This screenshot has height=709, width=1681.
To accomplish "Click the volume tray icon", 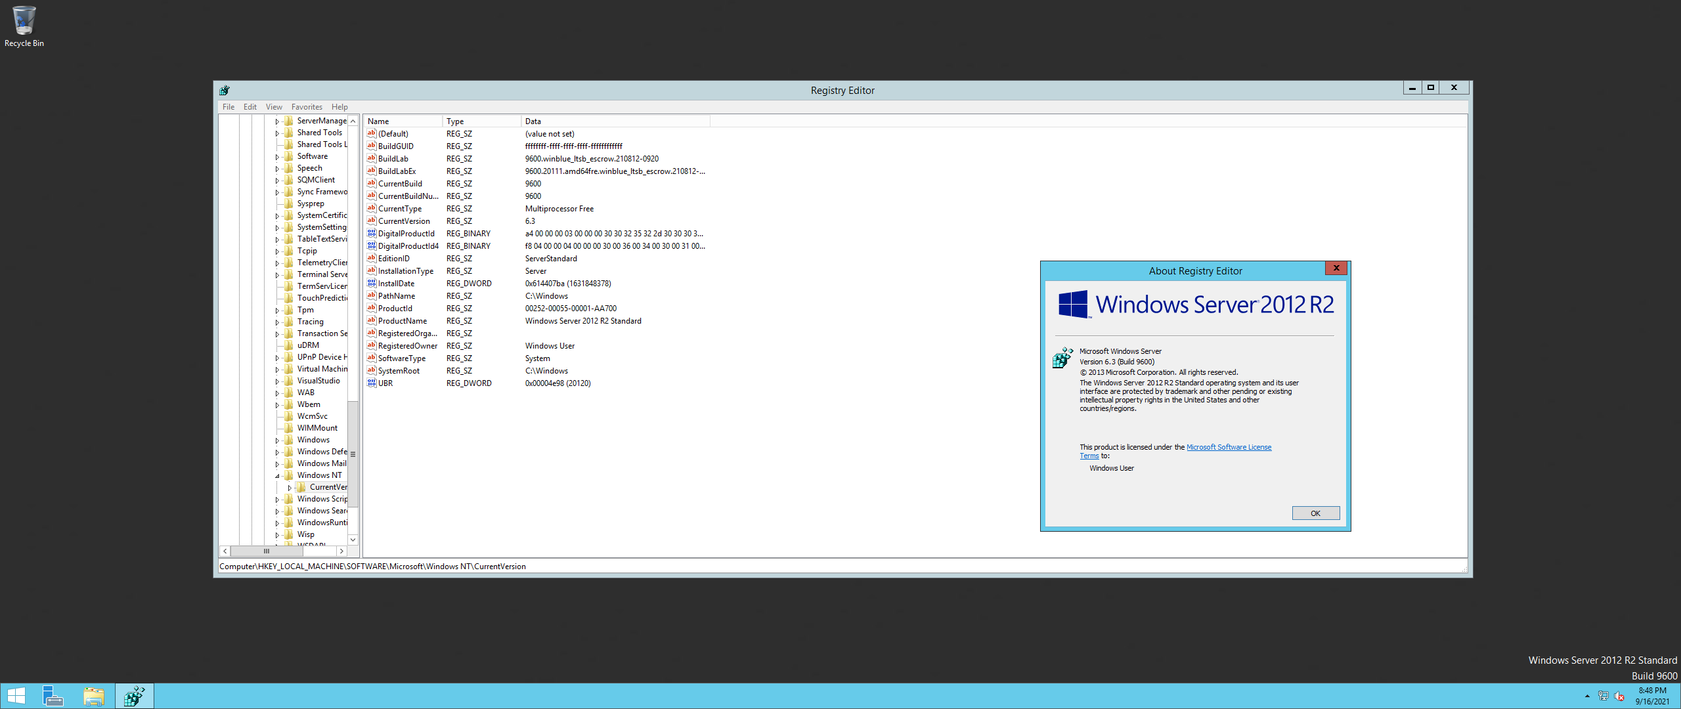I will [1619, 696].
